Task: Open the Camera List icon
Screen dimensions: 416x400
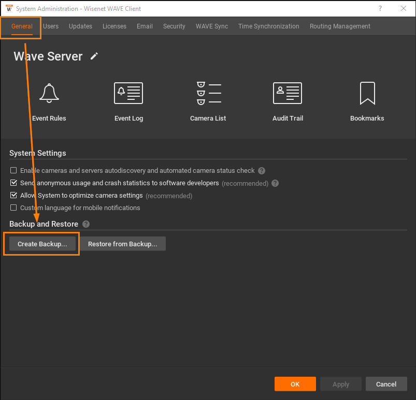Action: click(209, 93)
